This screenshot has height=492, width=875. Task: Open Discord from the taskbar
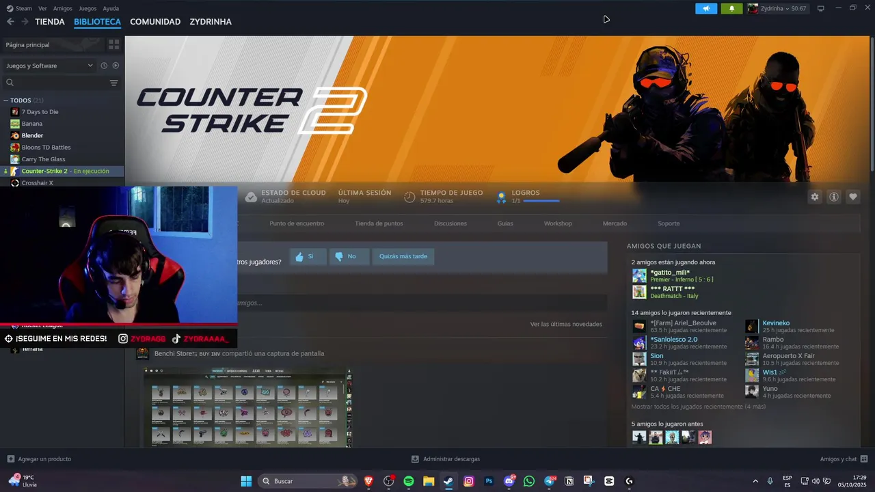509,481
